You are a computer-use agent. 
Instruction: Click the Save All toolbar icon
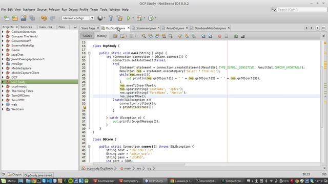(x=32, y=18)
